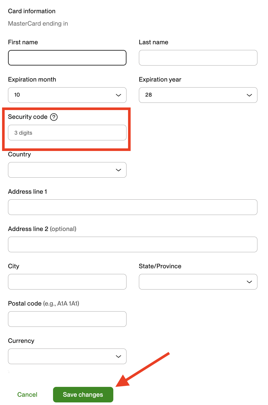The image size is (268, 405).
Task: Select the Security code 3 digits field
Action: 67,133
